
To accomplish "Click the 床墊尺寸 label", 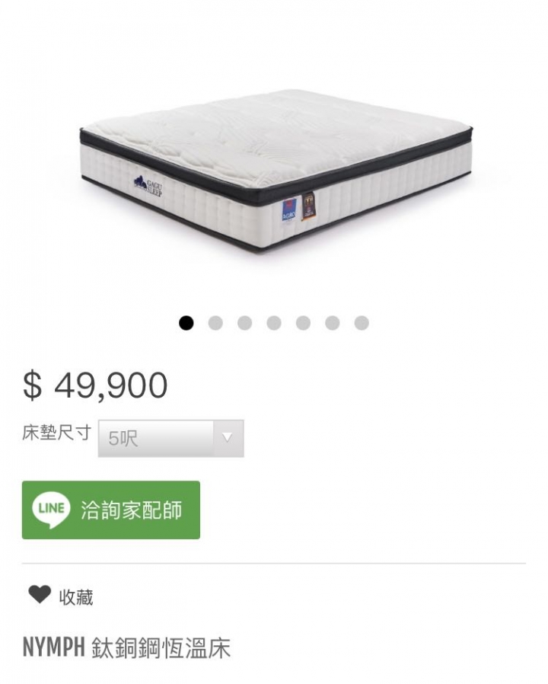I will tap(56, 433).
